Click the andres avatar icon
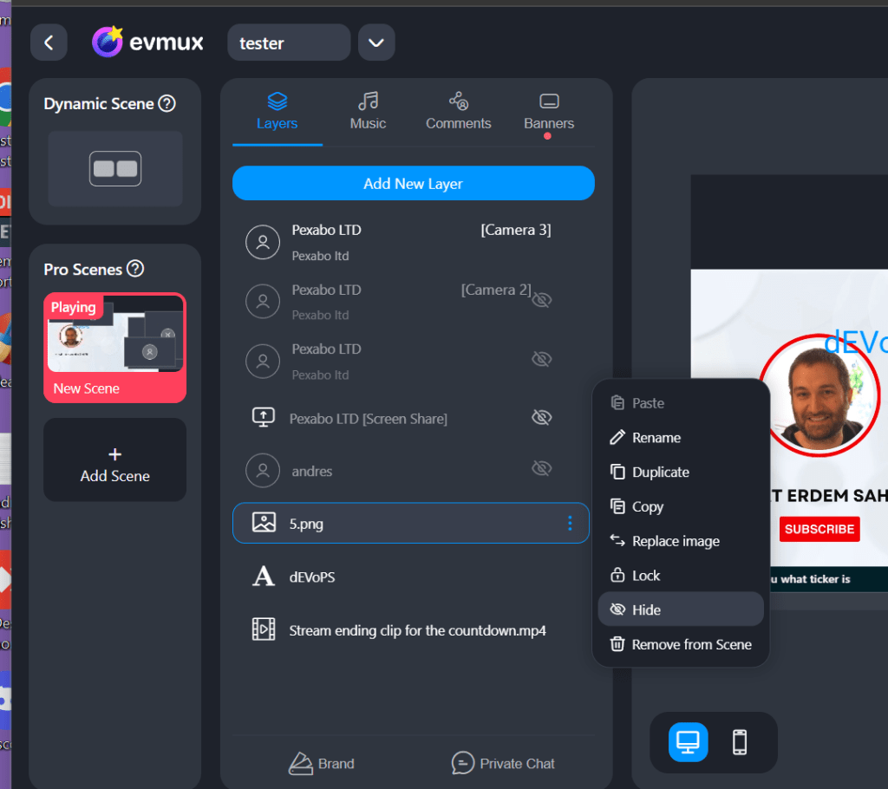The height and width of the screenshot is (789, 888). click(263, 471)
